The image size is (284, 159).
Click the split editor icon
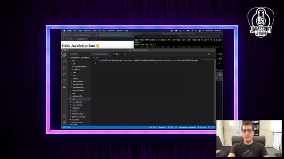pyautogui.click(x=209, y=54)
